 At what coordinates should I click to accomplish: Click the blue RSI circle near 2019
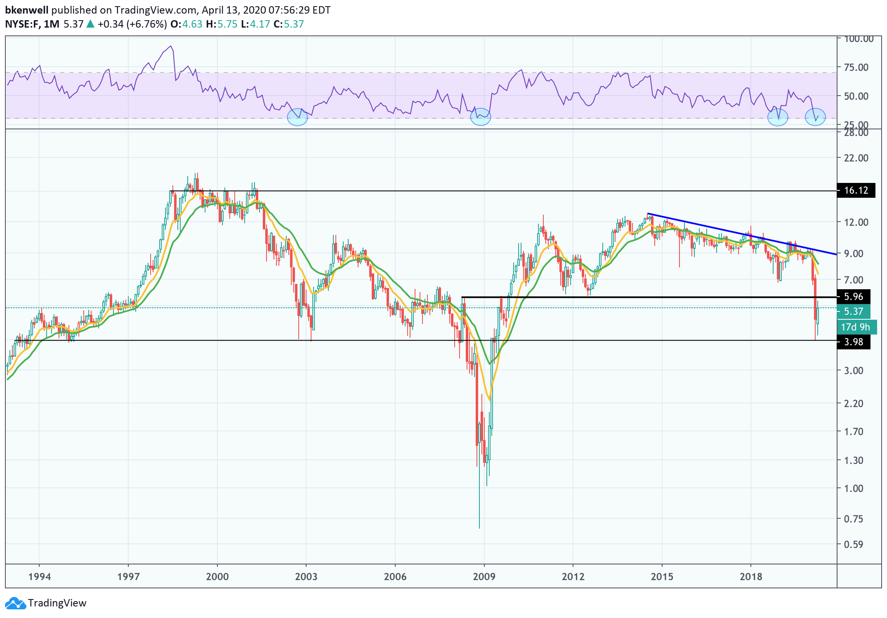[778, 117]
